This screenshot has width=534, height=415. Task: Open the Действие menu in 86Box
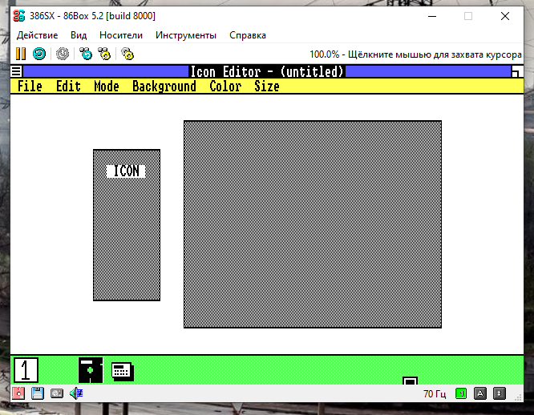point(37,35)
